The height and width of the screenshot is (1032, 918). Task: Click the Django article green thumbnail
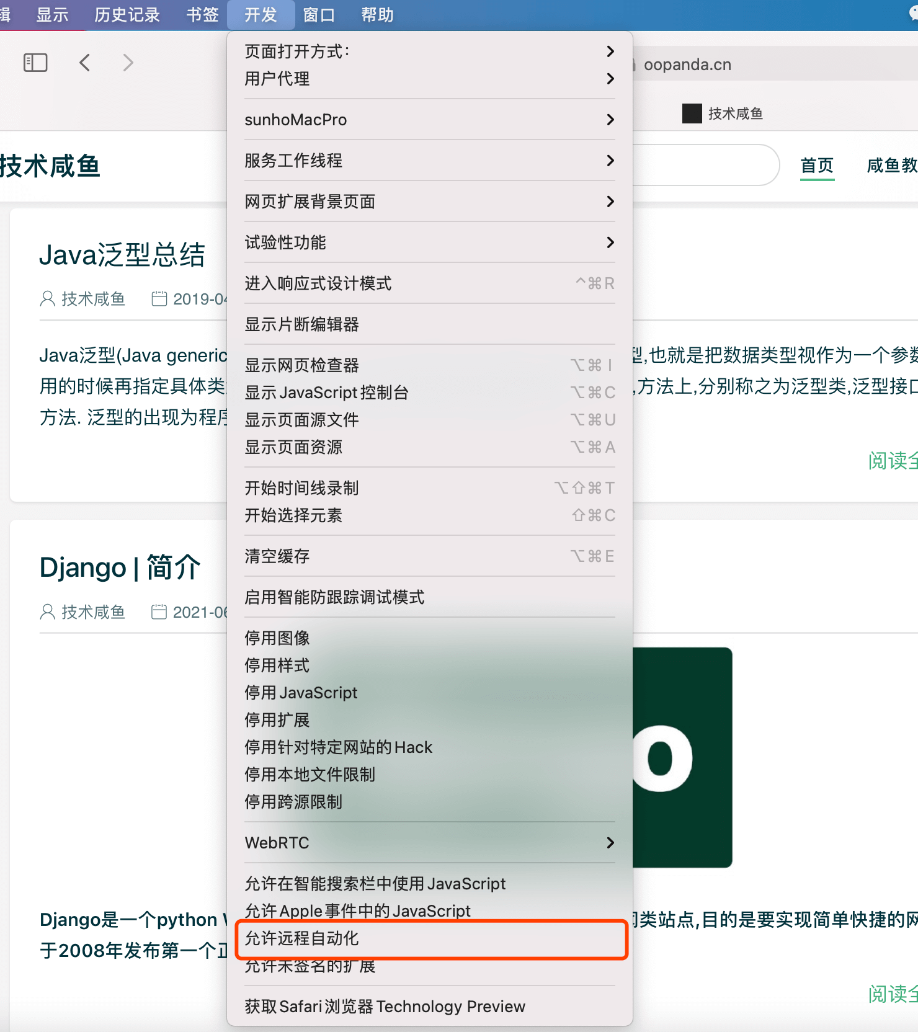[x=682, y=757]
